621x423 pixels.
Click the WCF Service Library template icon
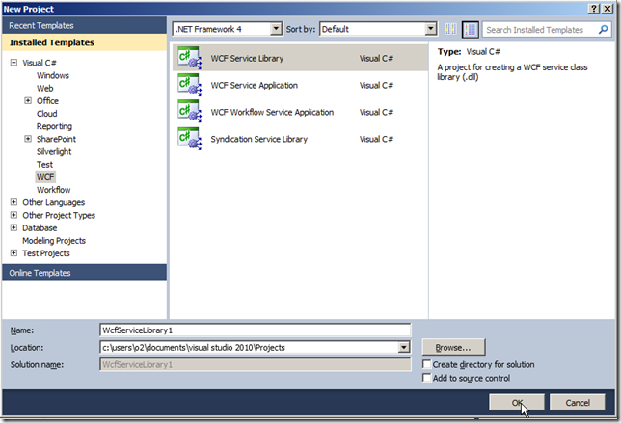click(x=189, y=58)
